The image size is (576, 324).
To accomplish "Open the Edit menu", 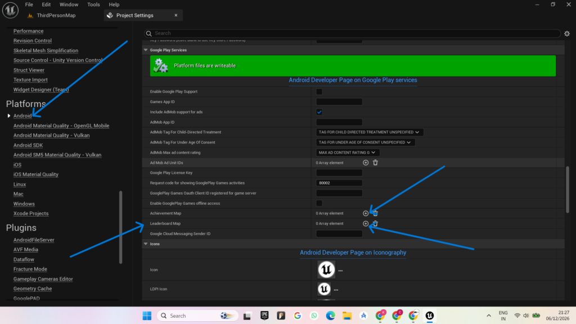I will [46, 4].
